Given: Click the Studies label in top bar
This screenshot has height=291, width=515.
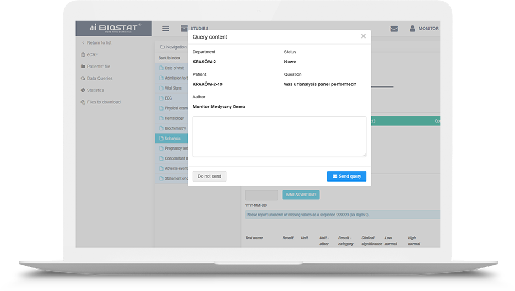Looking at the screenshot, I should click(x=199, y=29).
